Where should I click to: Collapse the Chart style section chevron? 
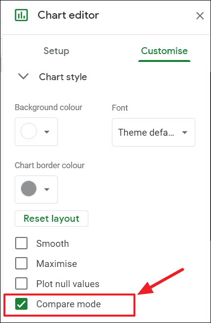(x=24, y=76)
